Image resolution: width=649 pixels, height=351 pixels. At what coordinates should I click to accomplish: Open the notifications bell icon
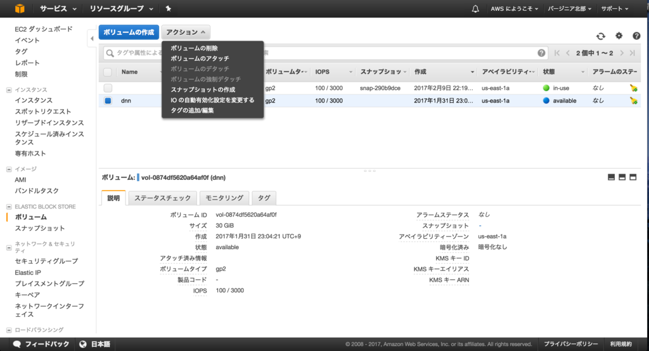pos(475,9)
